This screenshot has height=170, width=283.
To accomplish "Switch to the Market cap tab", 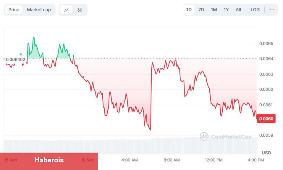I will tap(39, 10).
